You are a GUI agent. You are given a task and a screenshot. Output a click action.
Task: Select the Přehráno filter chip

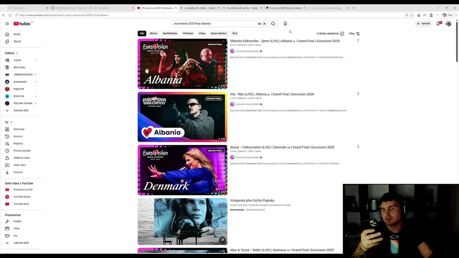188,33
